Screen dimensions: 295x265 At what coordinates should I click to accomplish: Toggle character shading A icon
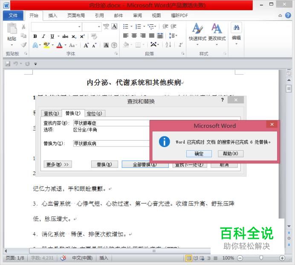(x=106, y=45)
